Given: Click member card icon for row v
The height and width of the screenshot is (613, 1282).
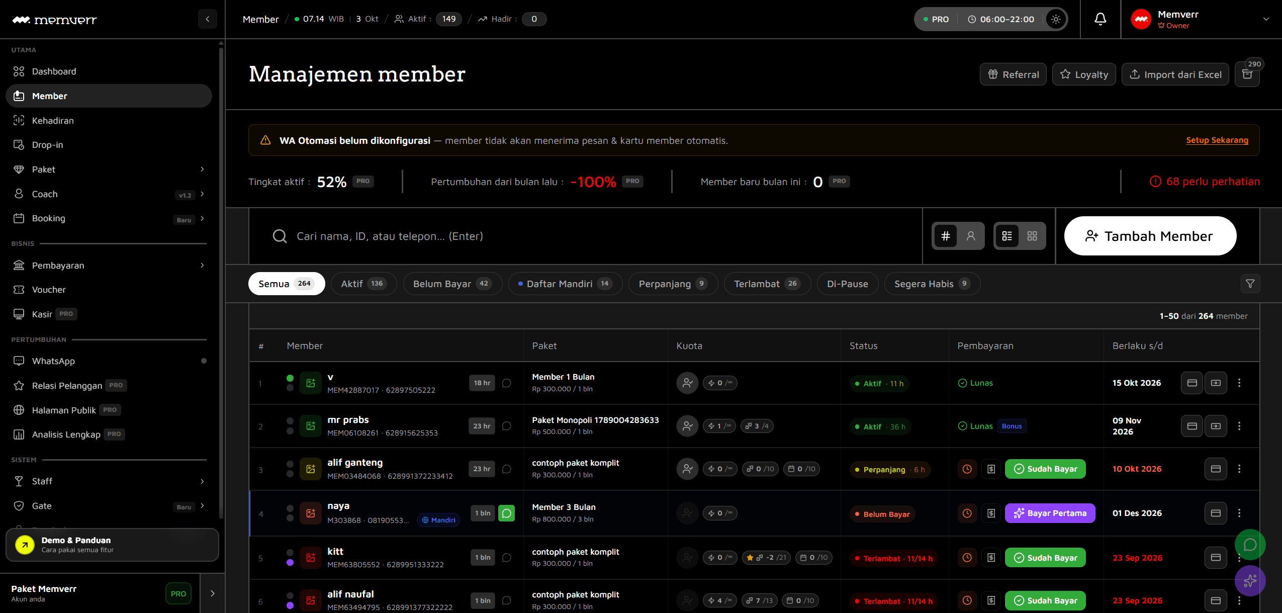Looking at the screenshot, I should point(1192,383).
